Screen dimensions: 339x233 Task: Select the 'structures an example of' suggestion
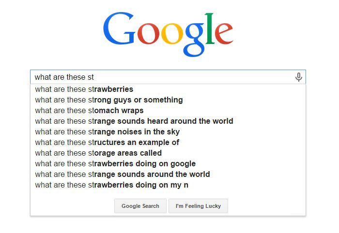pyautogui.click(x=168, y=143)
